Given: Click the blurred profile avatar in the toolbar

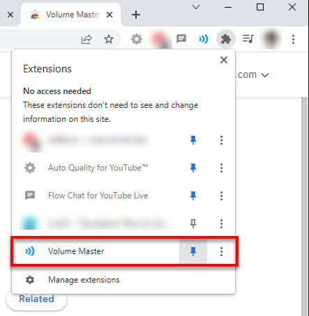Looking at the screenshot, I should (271, 39).
